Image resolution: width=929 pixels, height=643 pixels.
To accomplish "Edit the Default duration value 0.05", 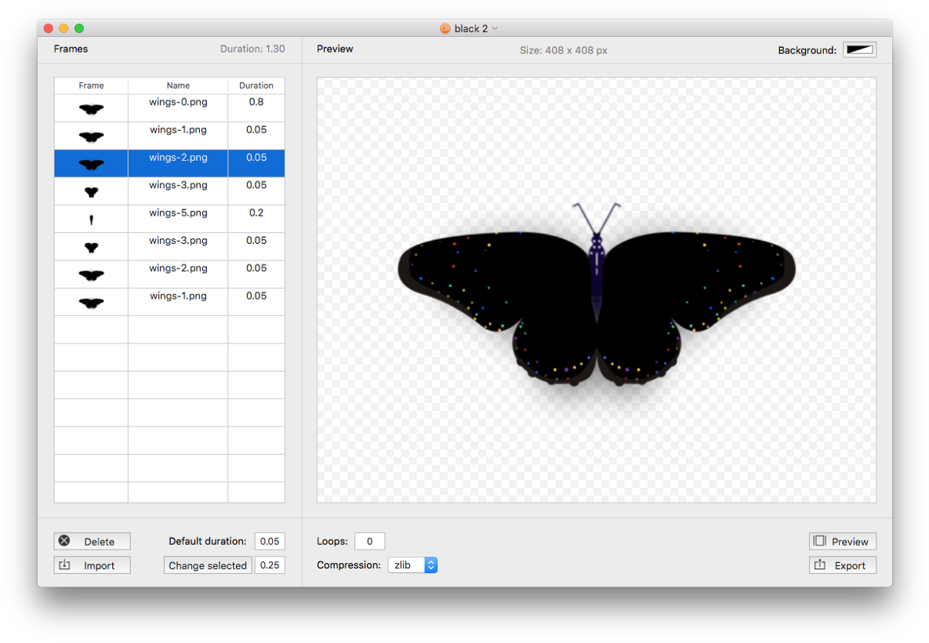I will [270, 540].
